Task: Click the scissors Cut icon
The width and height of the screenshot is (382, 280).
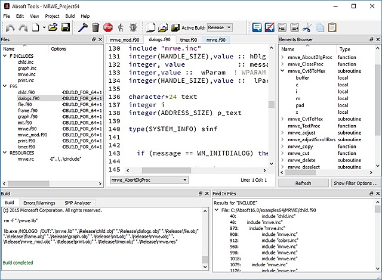Action: point(307,27)
